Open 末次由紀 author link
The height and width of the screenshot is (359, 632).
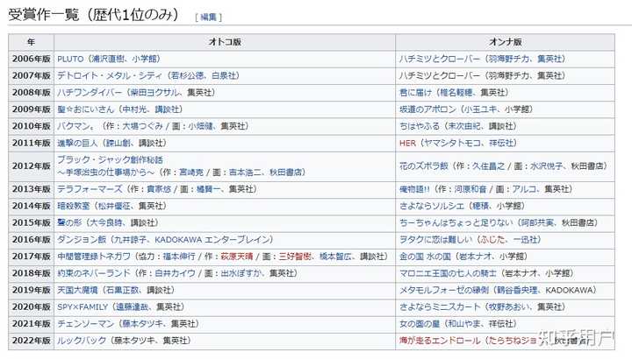pos(464,126)
